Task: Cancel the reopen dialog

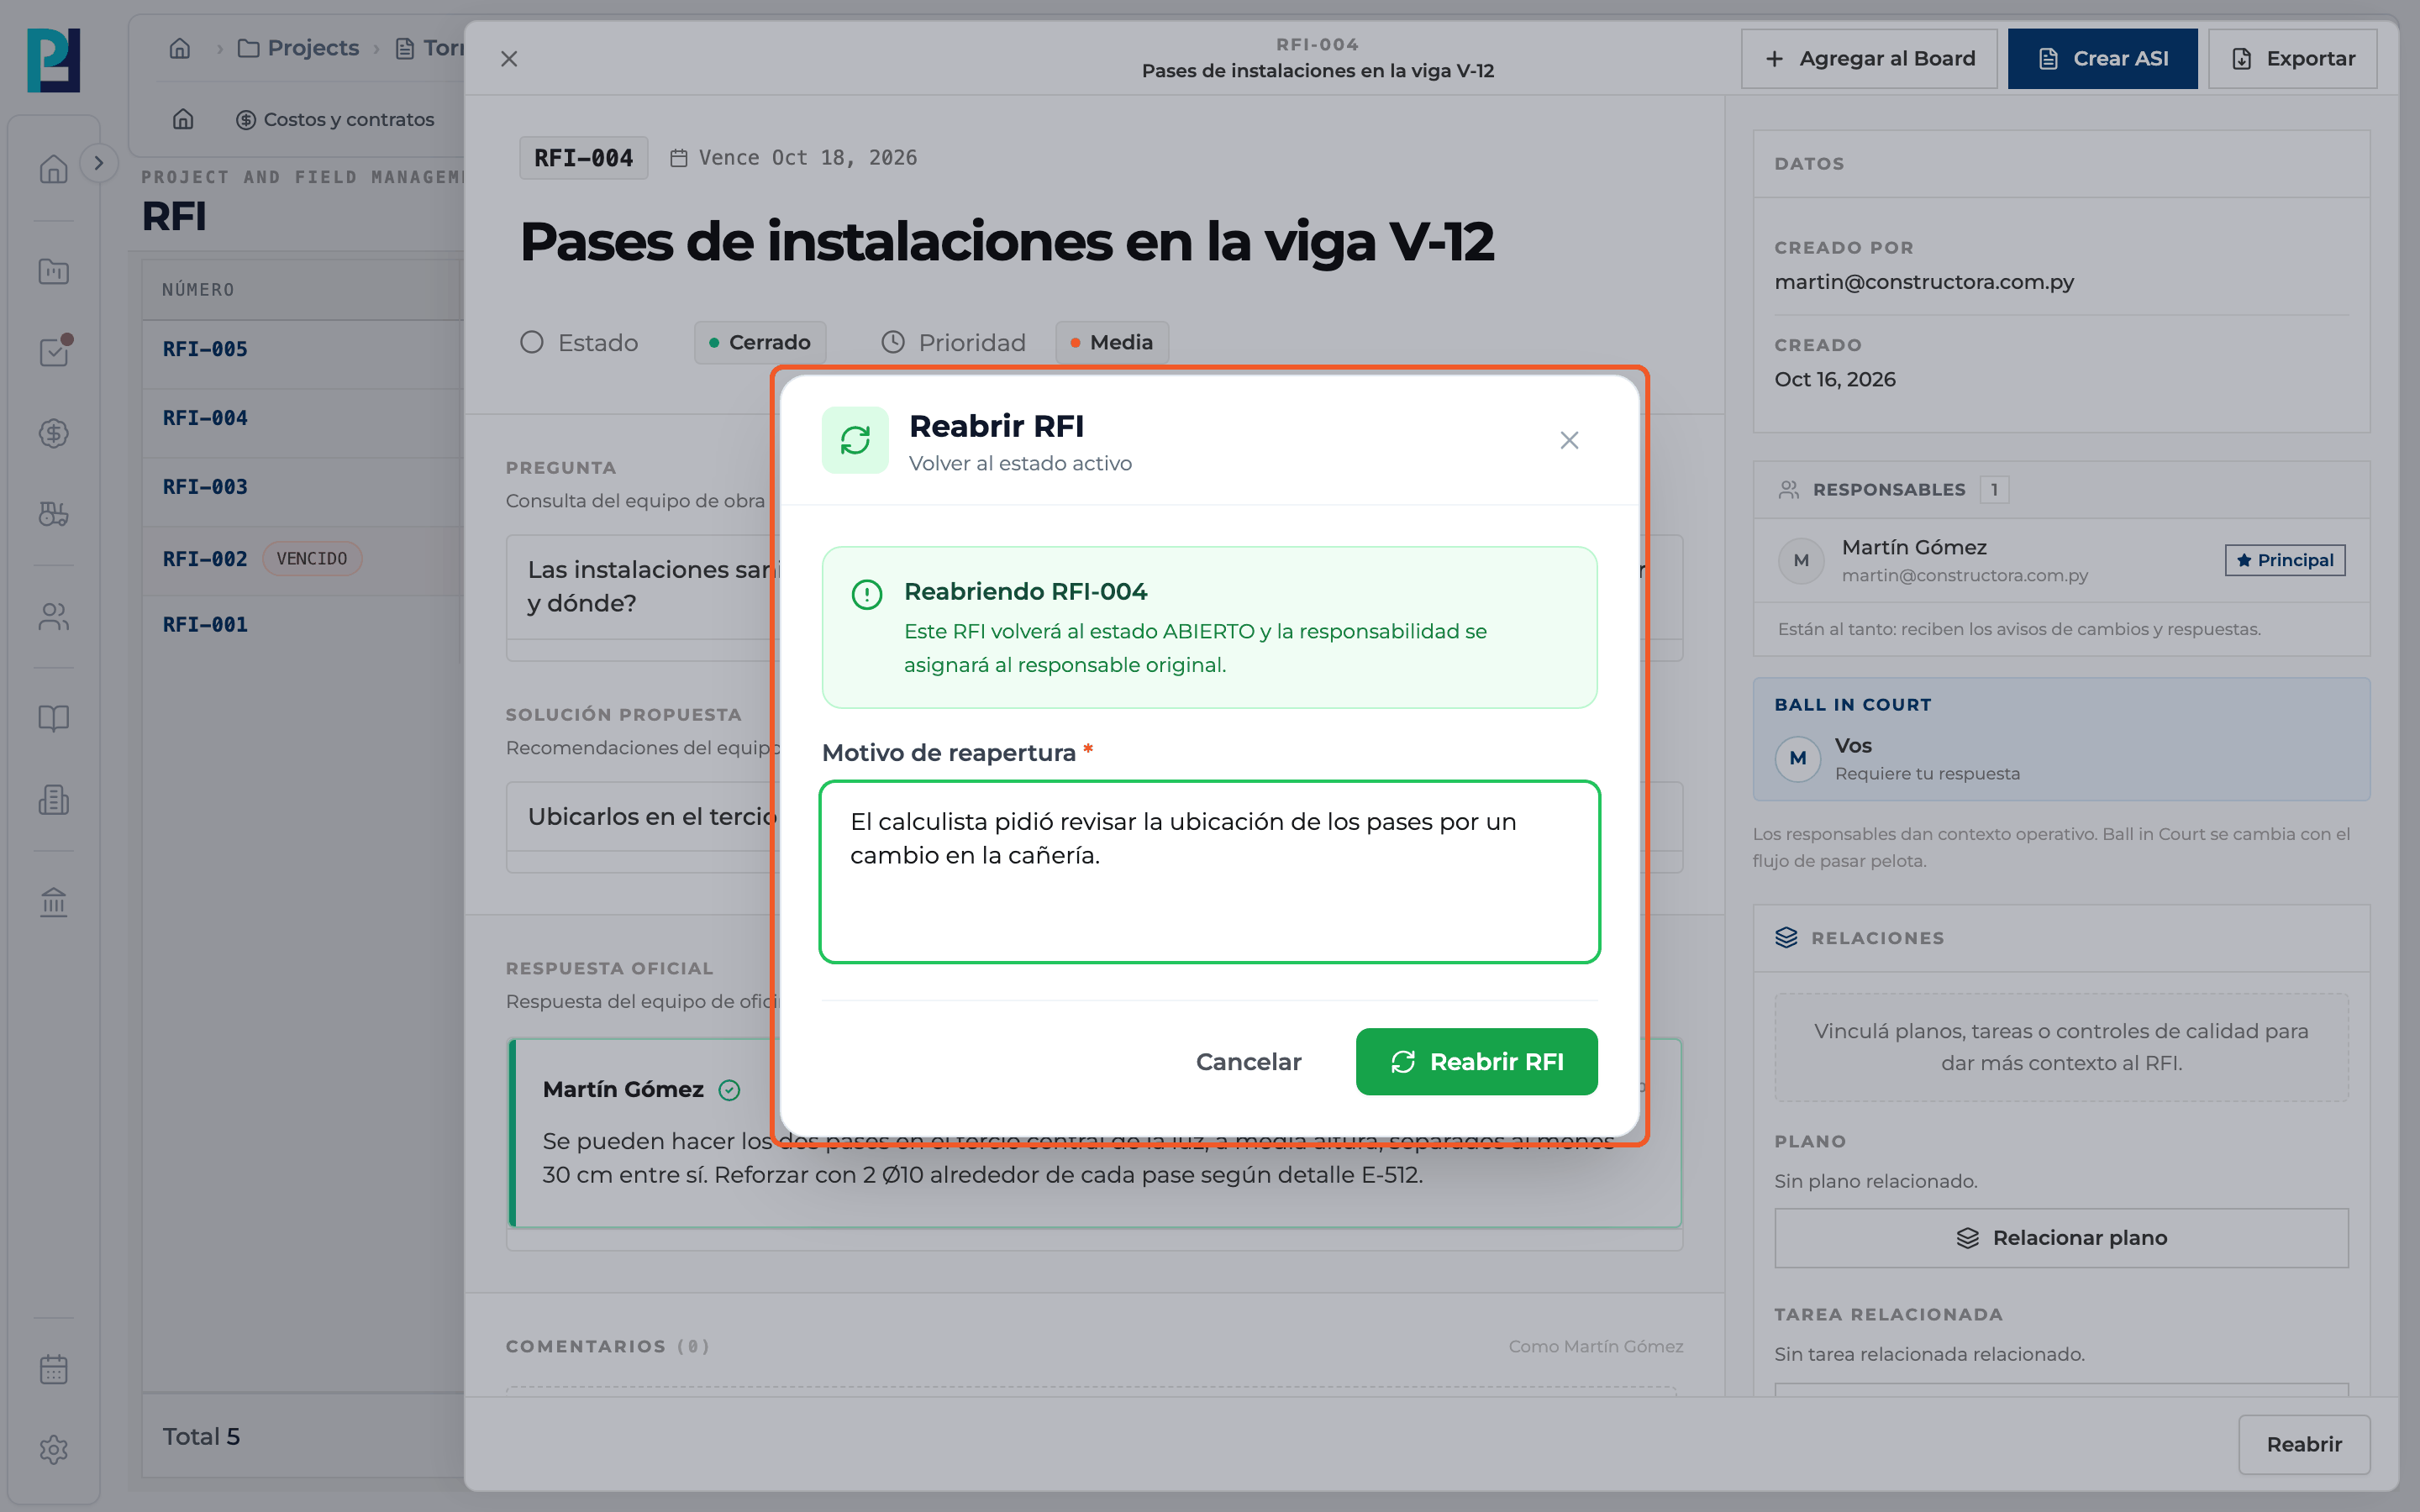Action: [x=1248, y=1061]
